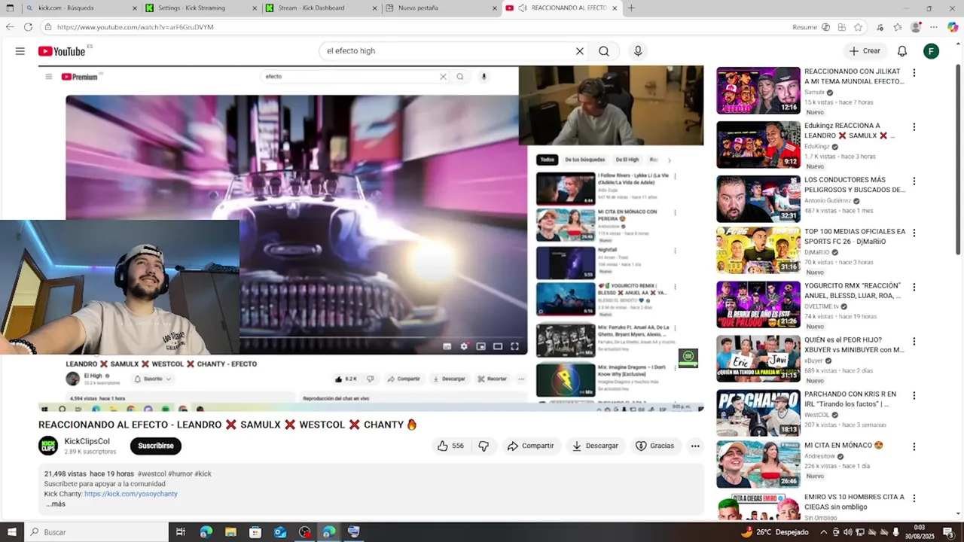Open the Windows action center notifications
The height and width of the screenshot is (542, 964).
(x=947, y=532)
